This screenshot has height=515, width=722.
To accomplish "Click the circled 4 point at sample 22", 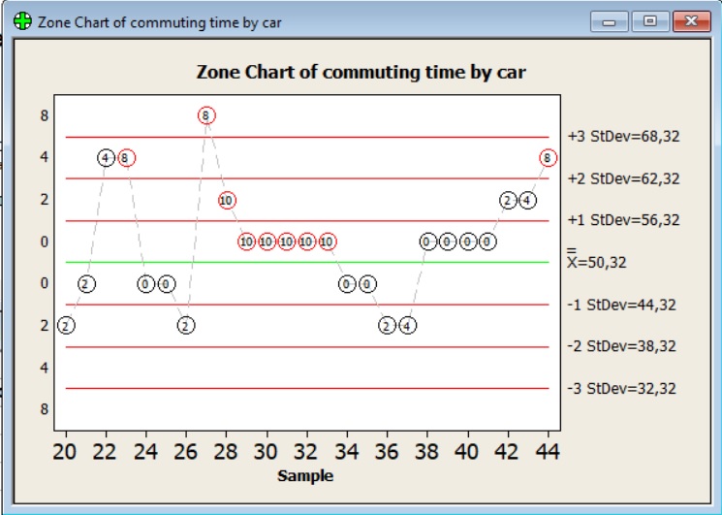I will (x=106, y=157).
